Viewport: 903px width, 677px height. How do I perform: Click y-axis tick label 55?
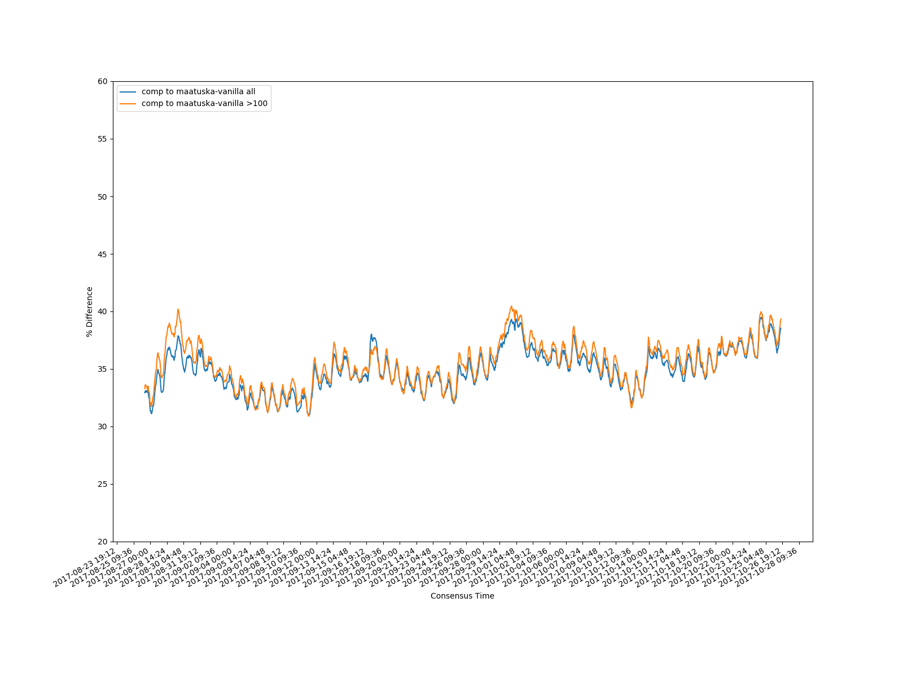[102, 139]
